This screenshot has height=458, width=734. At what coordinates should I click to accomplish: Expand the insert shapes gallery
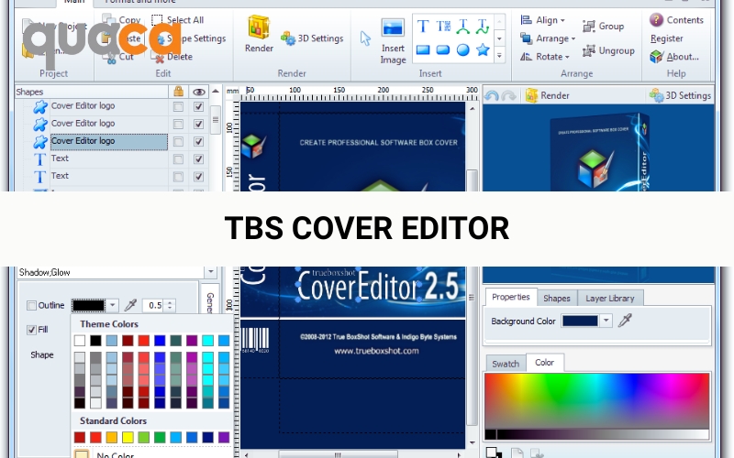click(x=499, y=56)
